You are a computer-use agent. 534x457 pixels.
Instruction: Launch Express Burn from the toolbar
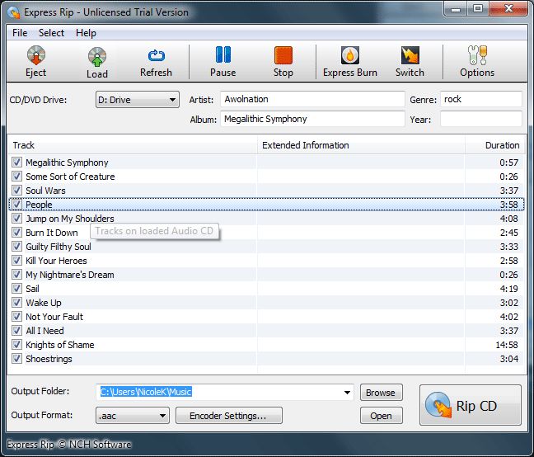pyautogui.click(x=349, y=57)
